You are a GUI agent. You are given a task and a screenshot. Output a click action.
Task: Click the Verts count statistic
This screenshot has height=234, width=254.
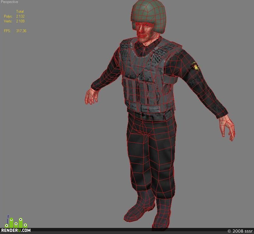point(20,21)
